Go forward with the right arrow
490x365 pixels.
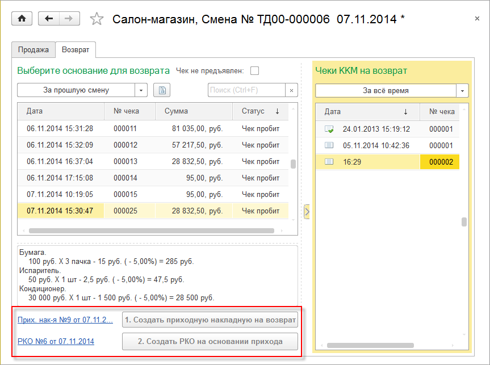coord(69,19)
